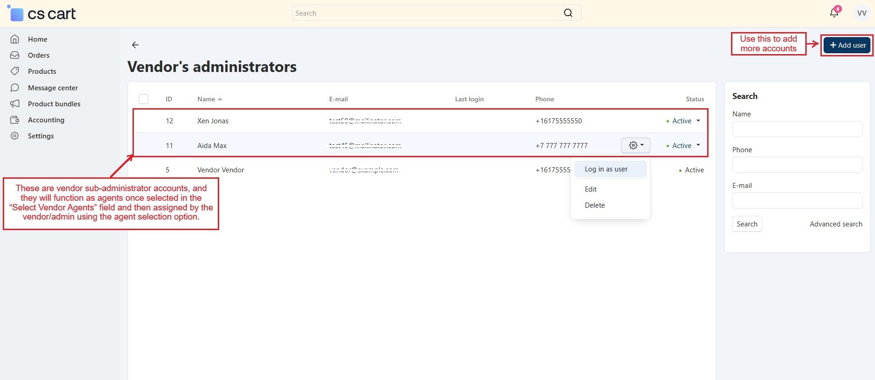Viewport: 875px width, 380px height.
Task: Open Product bundles in the sidebar
Action: (54, 104)
